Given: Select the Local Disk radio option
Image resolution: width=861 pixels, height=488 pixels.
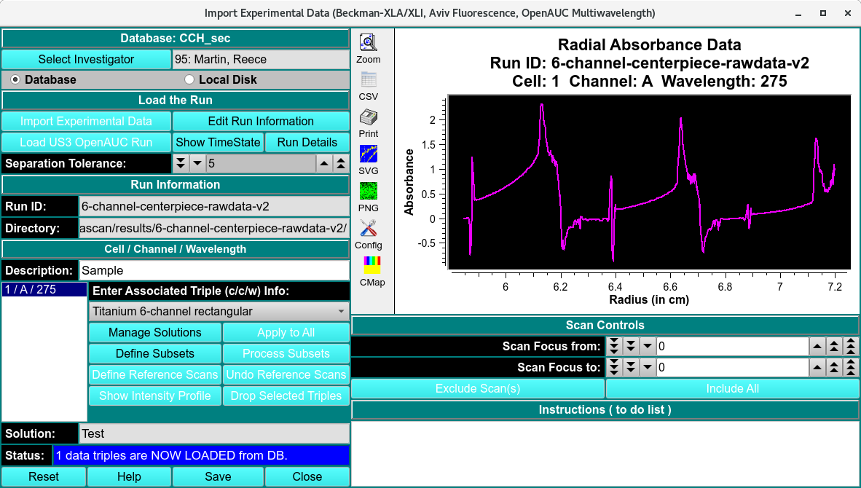Looking at the screenshot, I should [x=189, y=79].
